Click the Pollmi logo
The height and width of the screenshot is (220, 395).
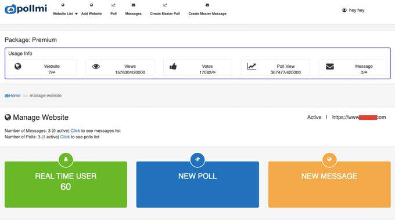coord(26,9)
